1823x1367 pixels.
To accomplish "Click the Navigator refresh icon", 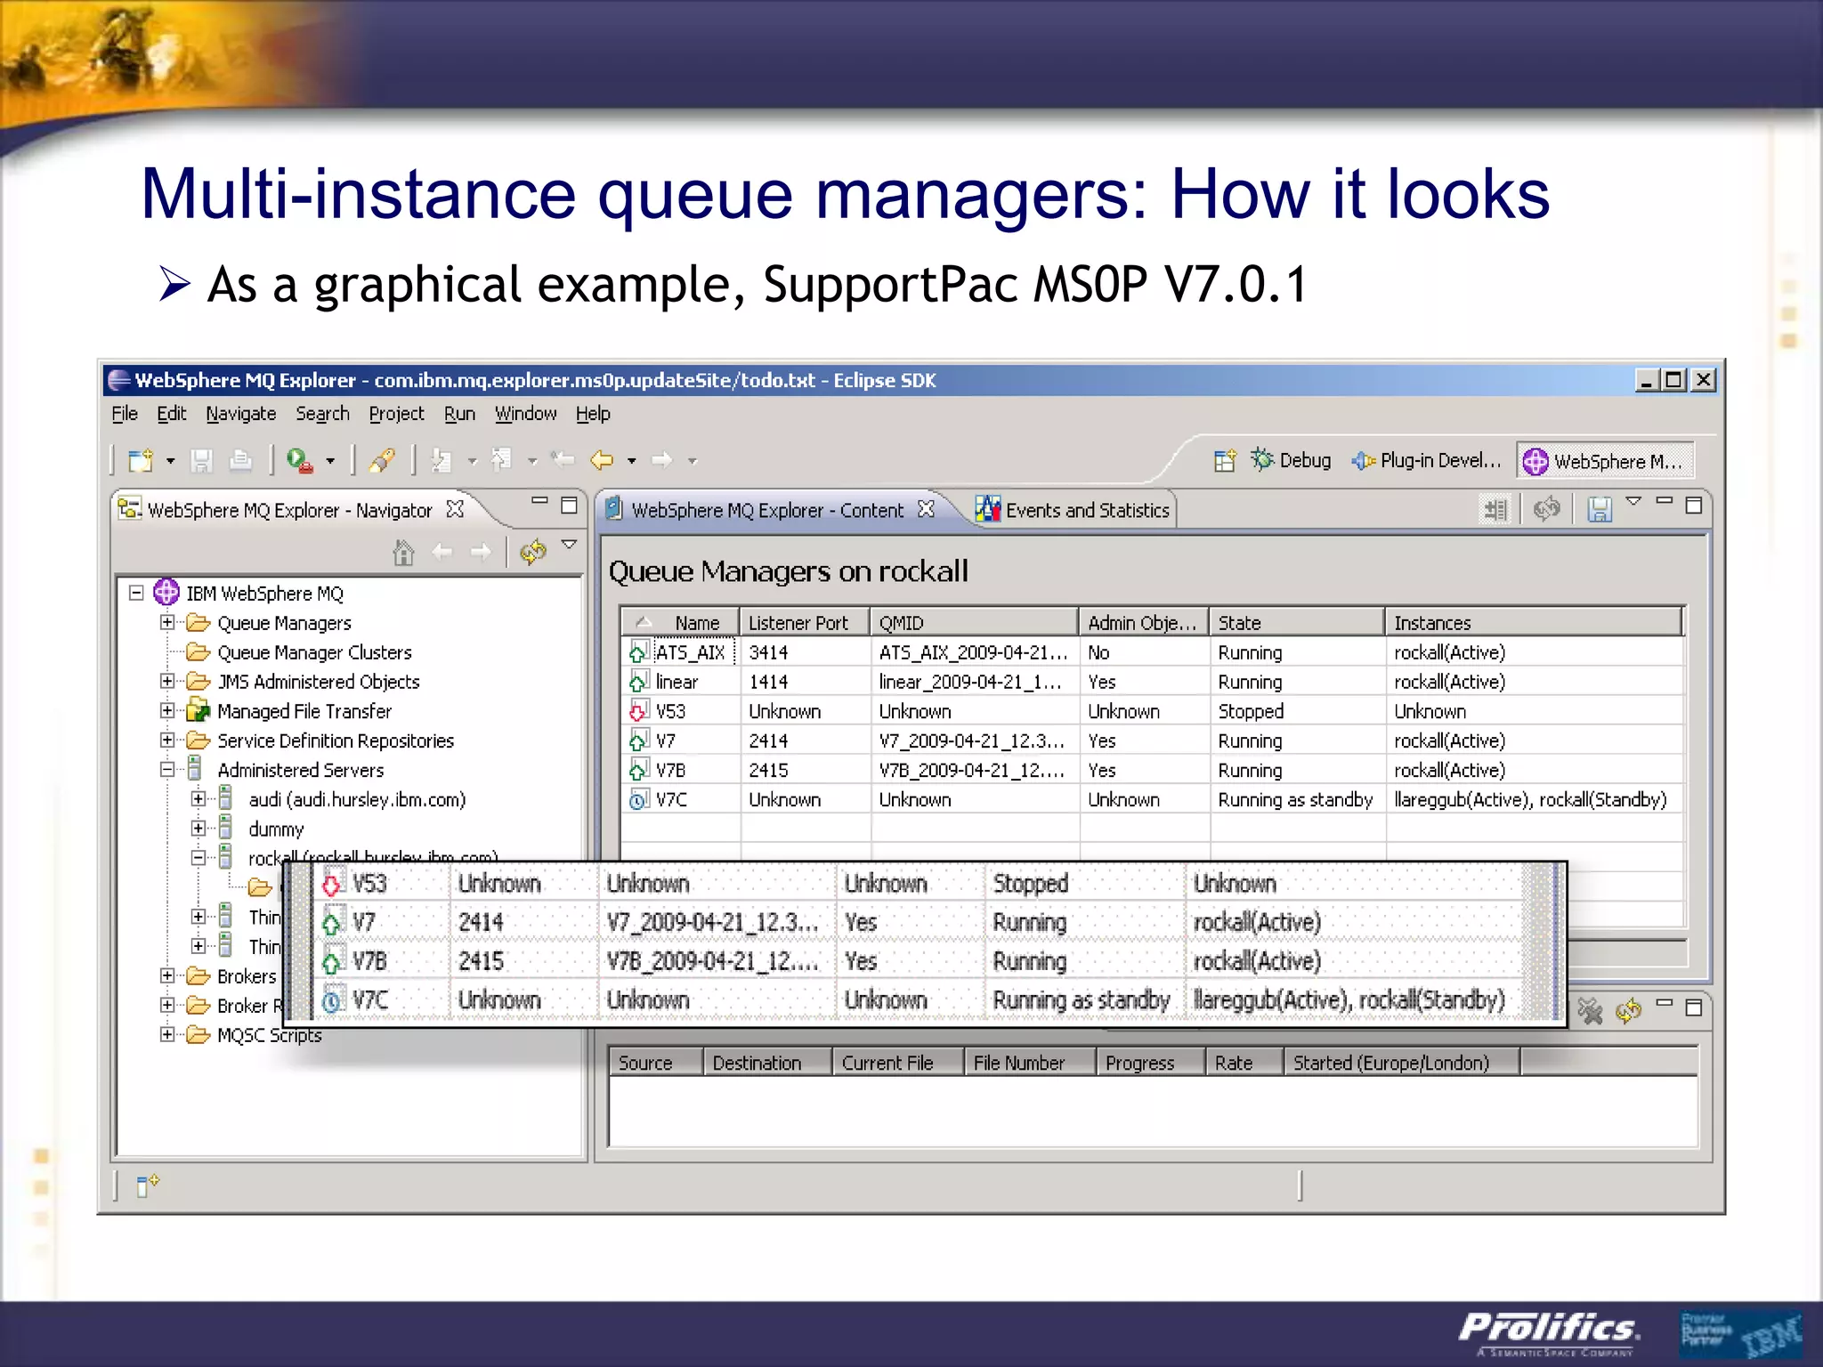I will coord(533,553).
